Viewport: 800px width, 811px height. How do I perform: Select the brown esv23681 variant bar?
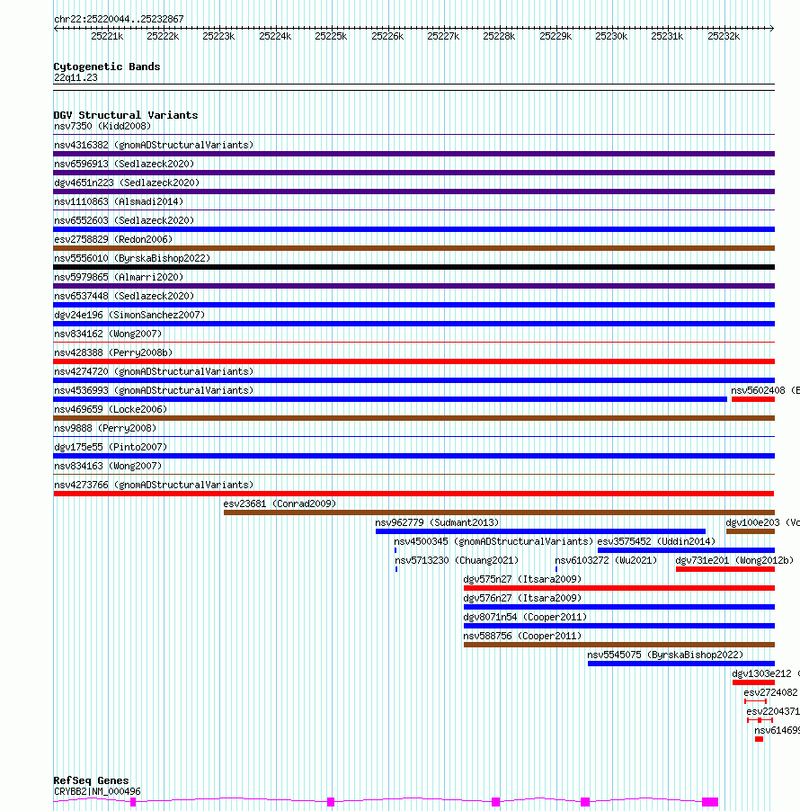[x=499, y=512]
